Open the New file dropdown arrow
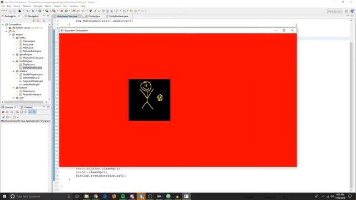Screen dimensions: 356x200 click(x=6, y=11)
